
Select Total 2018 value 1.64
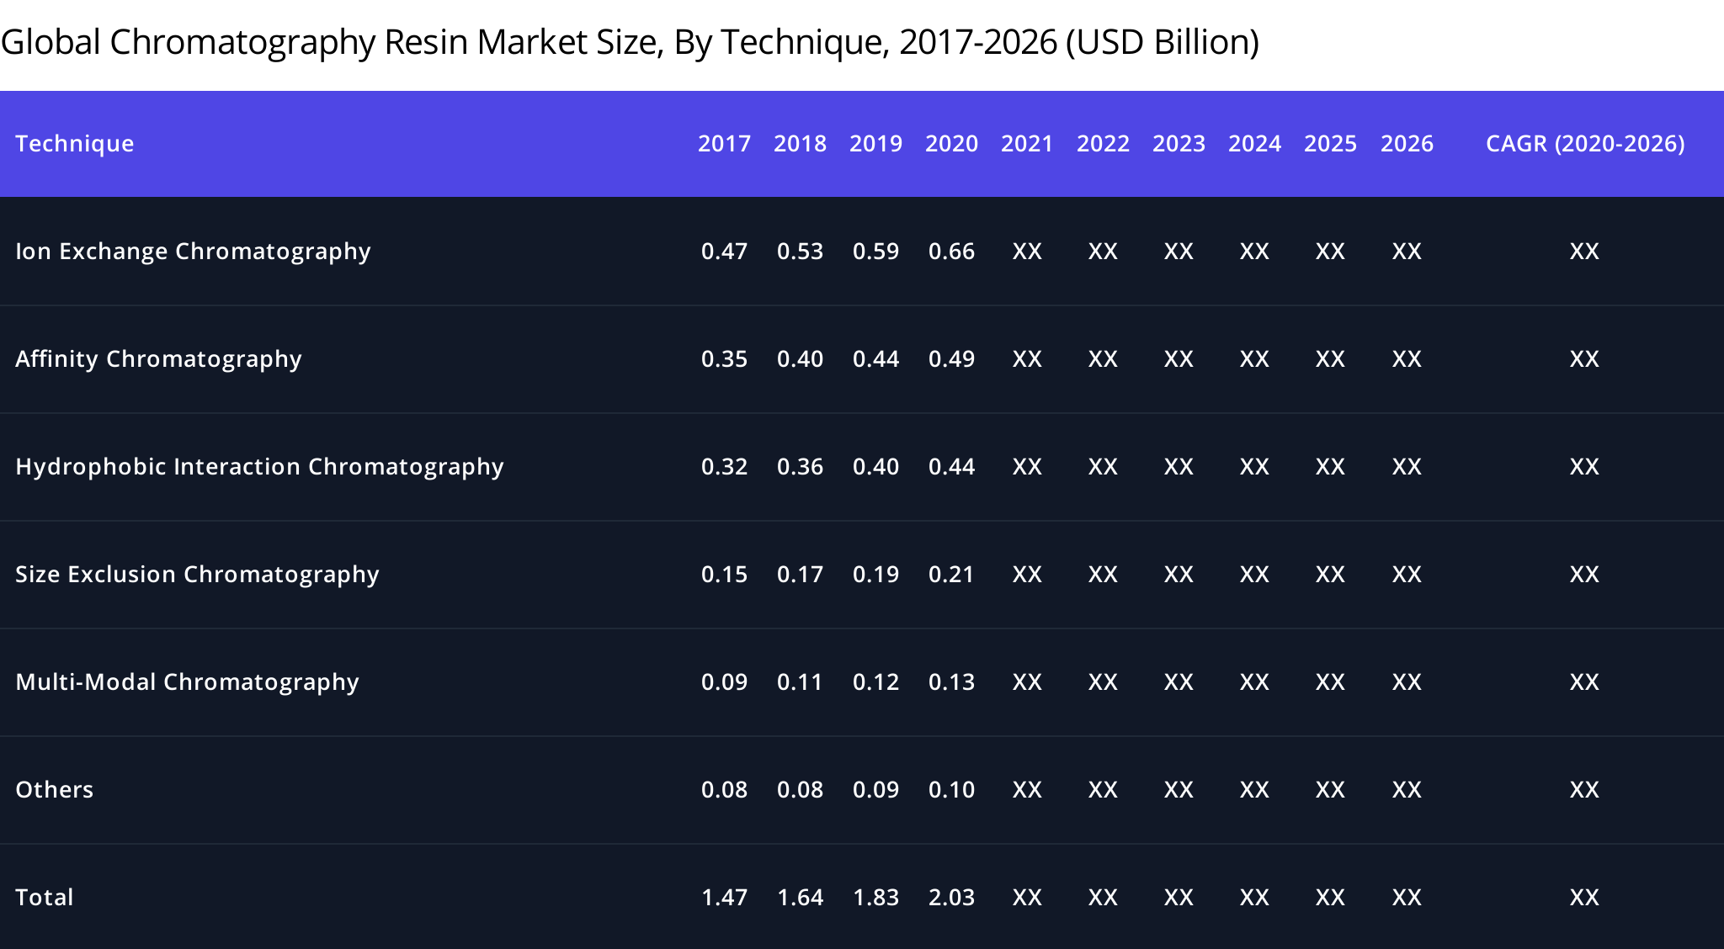pos(800,898)
